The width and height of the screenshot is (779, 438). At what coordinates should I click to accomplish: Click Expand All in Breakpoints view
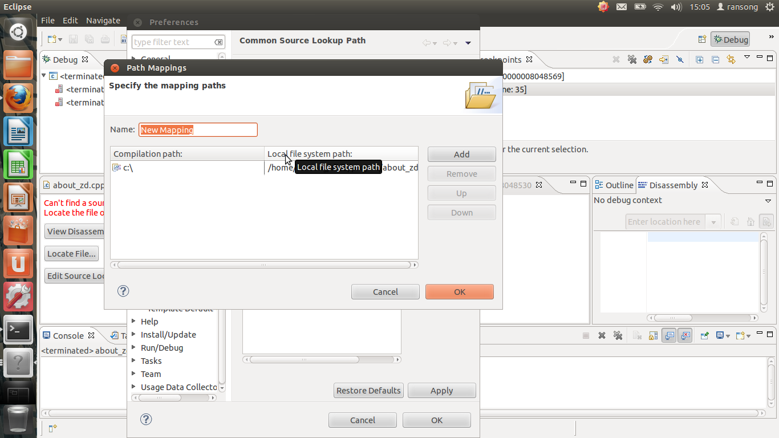pos(699,59)
